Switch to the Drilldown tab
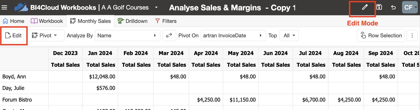This screenshot has height=110, width=420. point(133,21)
